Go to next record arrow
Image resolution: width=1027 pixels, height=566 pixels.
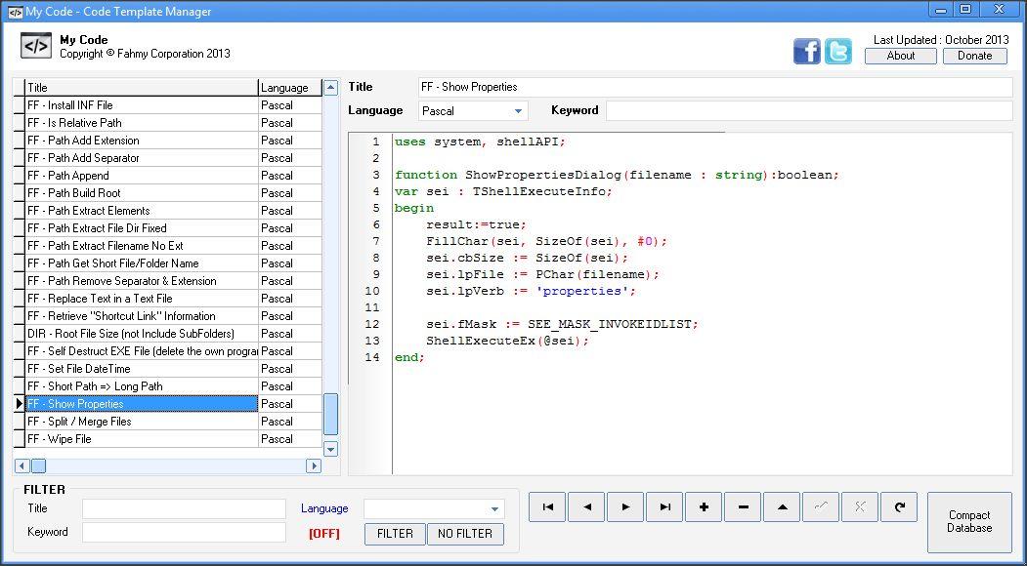(625, 507)
